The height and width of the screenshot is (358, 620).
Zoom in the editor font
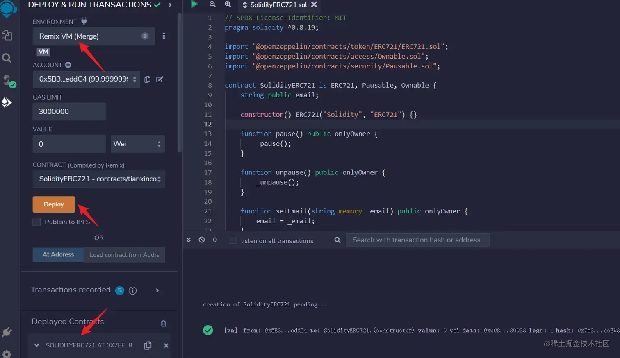(x=228, y=4)
